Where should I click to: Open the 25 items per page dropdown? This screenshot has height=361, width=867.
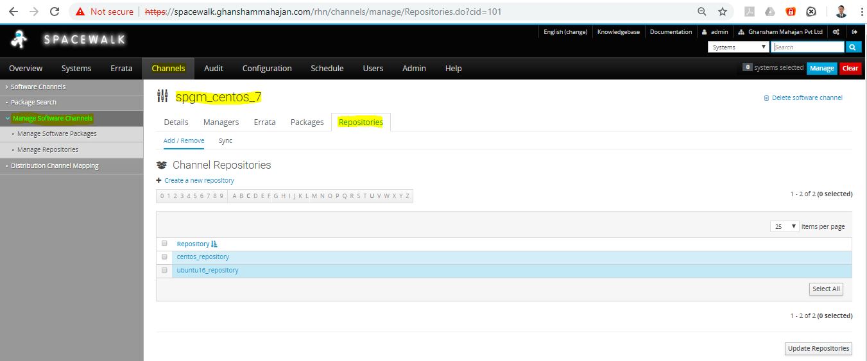pos(784,226)
